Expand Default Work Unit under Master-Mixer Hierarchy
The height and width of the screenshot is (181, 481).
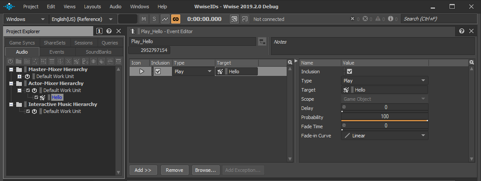coord(19,76)
